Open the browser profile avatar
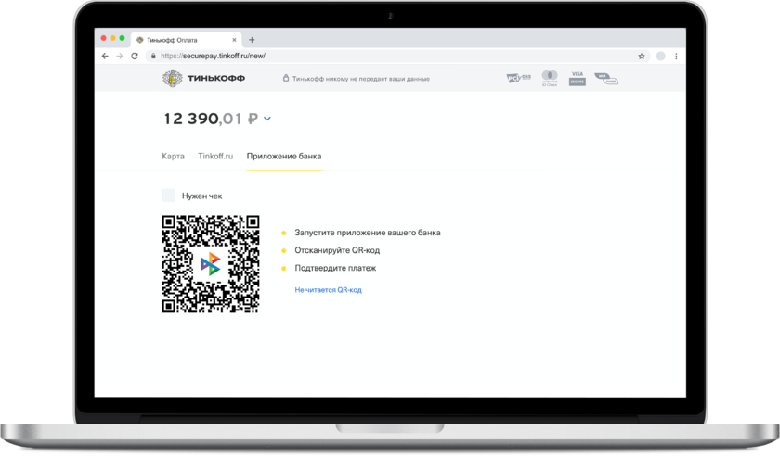The height and width of the screenshot is (456, 780). (x=660, y=56)
